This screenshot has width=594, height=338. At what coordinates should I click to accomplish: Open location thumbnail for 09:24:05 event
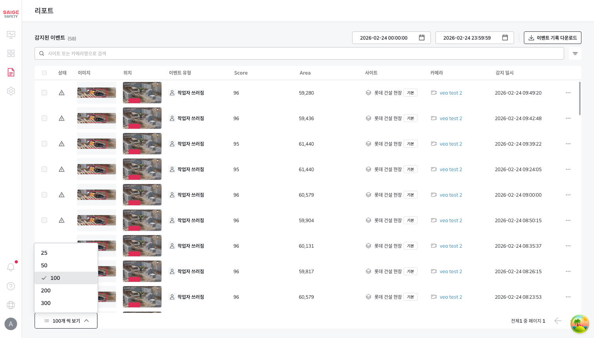(142, 169)
